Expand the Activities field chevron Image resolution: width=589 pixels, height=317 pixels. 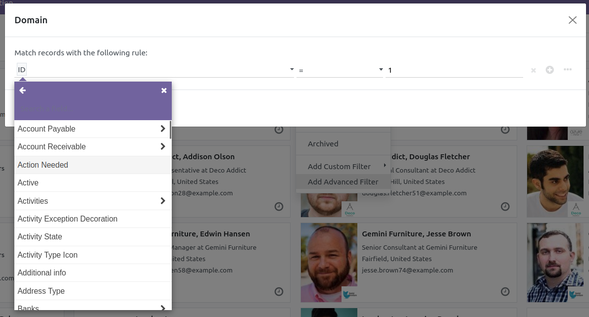pos(162,201)
